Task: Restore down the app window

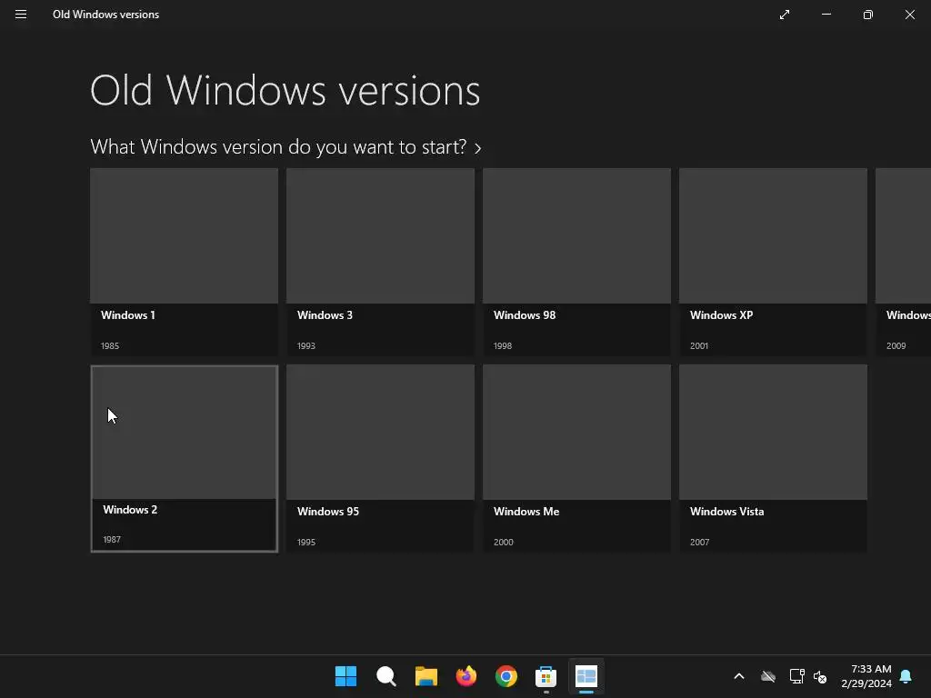Action: coord(868,15)
